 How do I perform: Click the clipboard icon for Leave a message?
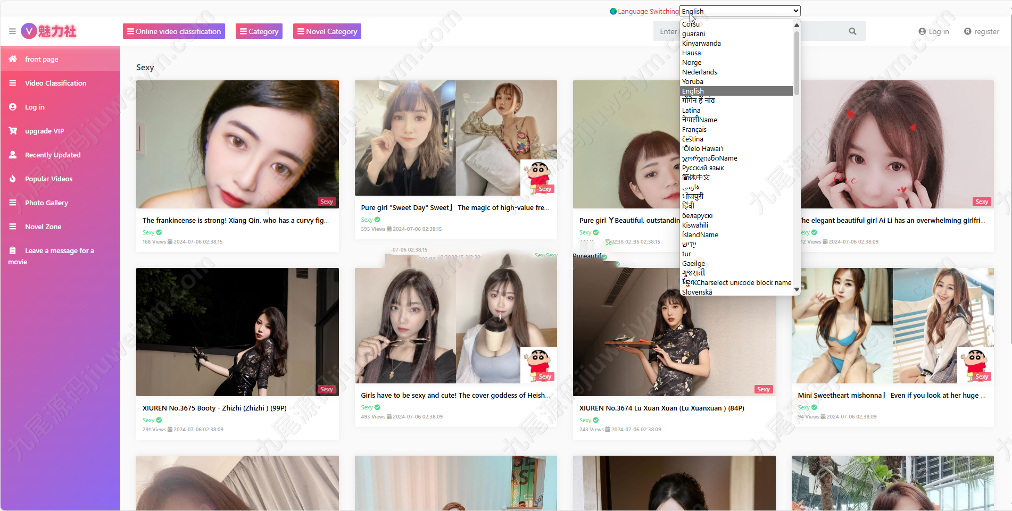click(13, 250)
